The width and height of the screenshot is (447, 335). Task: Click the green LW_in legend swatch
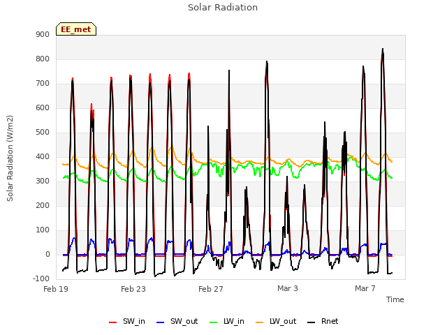point(214,322)
